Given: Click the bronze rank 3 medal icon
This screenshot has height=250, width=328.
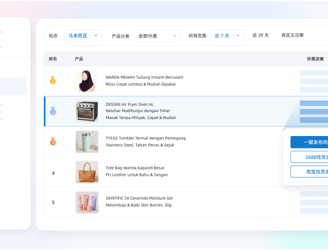Looking at the screenshot, I should [x=53, y=141].
